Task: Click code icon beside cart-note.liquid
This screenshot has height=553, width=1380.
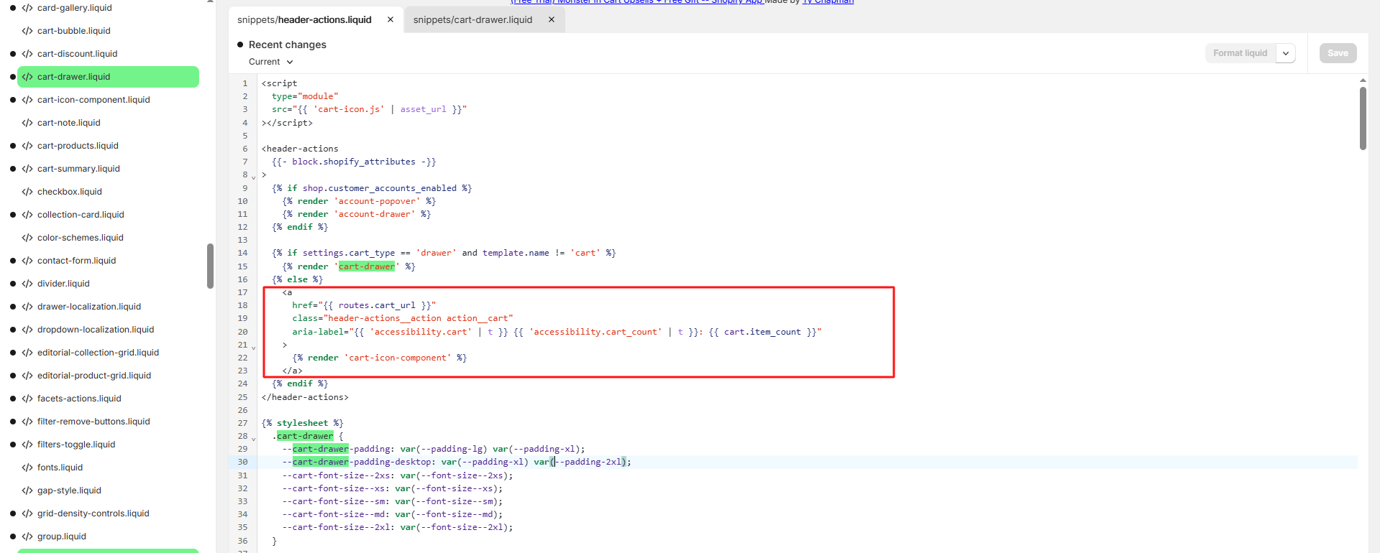Action: [x=27, y=123]
